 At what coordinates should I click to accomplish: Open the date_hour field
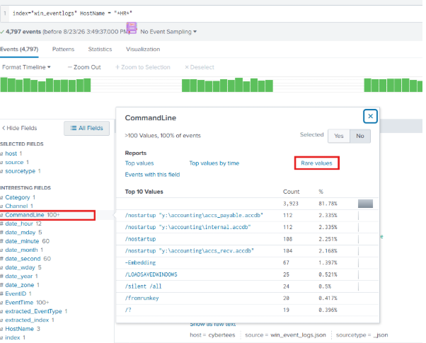coord(19,223)
